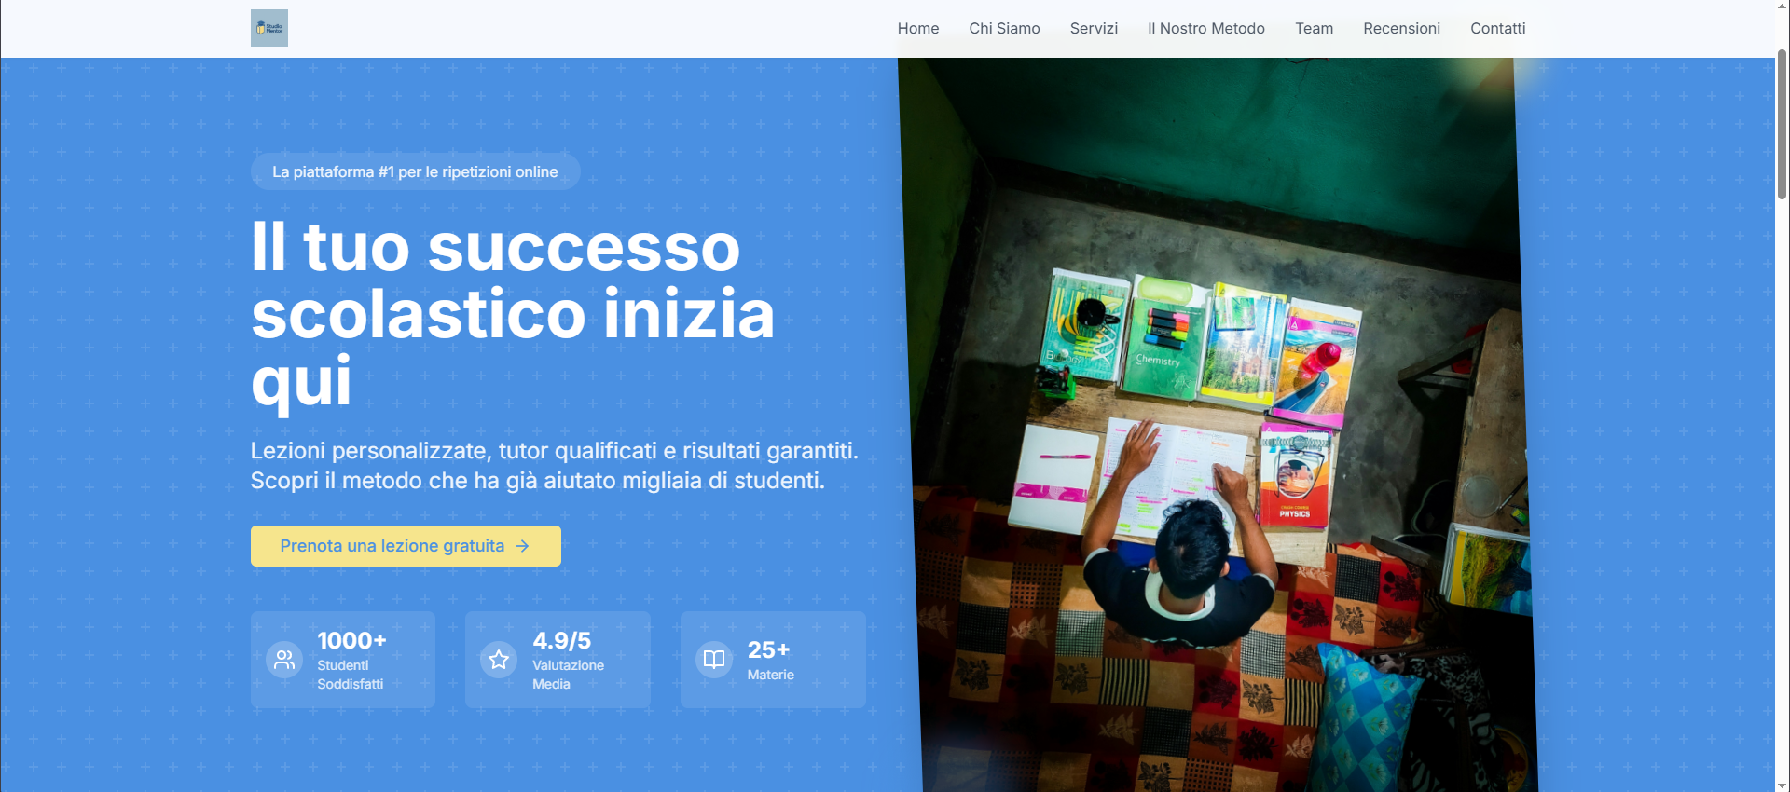Select the 4.9/5 Valutazione Media card
The width and height of the screenshot is (1790, 792).
tap(558, 660)
